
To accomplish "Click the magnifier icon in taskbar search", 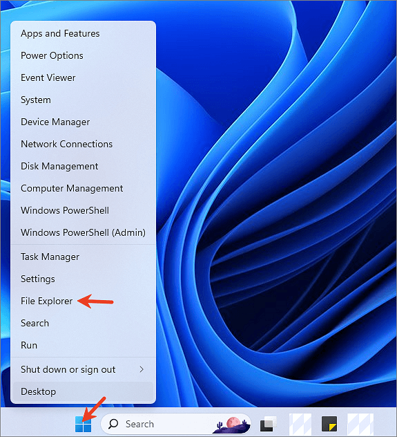I will [113, 424].
